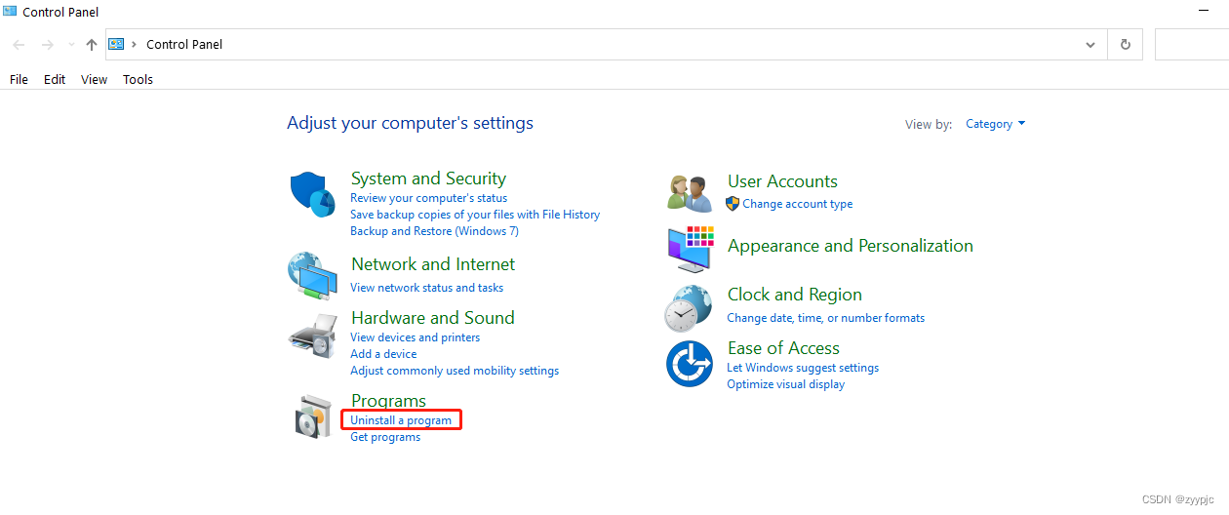Open Appearance and Personalization heading link
The image size is (1229, 515).
(x=851, y=246)
